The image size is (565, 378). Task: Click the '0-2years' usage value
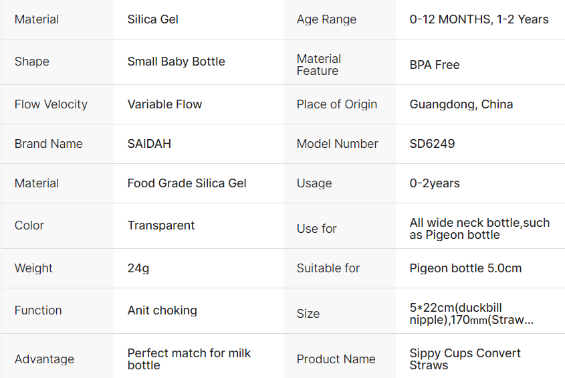(435, 183)
